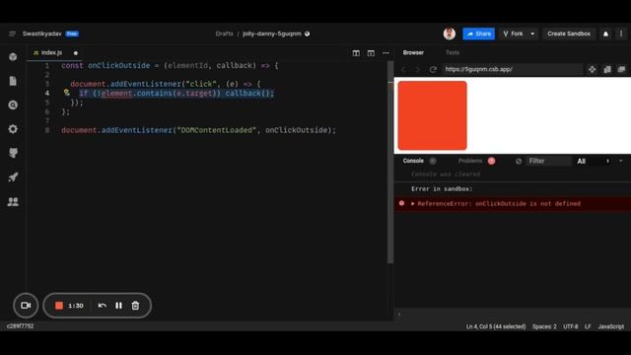Viewport: 631px width, 355px height.
Task: Click the preview URL address field
Action: (512, 69)
